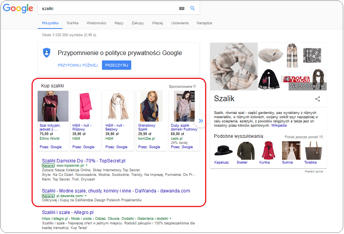Click the privacy shield icon
Image resolution: width=344 pixels, height=234 pixels.
[47, 53]
